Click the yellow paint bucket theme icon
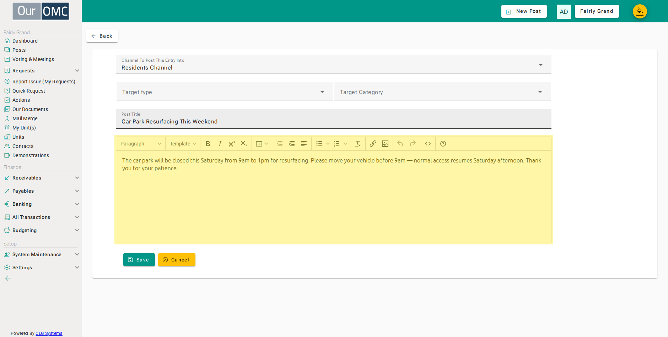This screenshot has width=668, height=337. point(640,11)
